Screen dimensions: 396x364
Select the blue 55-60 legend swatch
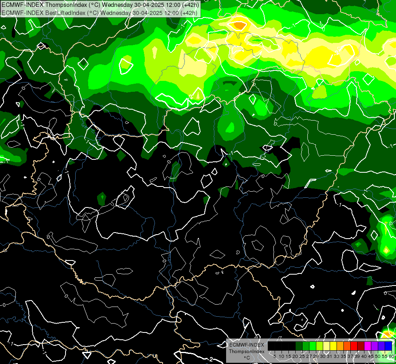click(x=388, y=346)
